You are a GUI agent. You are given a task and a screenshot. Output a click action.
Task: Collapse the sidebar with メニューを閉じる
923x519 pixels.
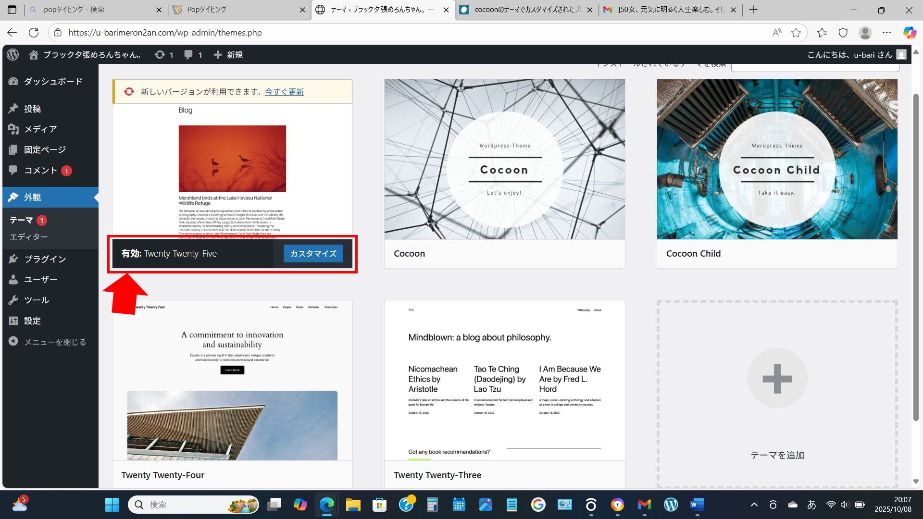tap(48, 342)
